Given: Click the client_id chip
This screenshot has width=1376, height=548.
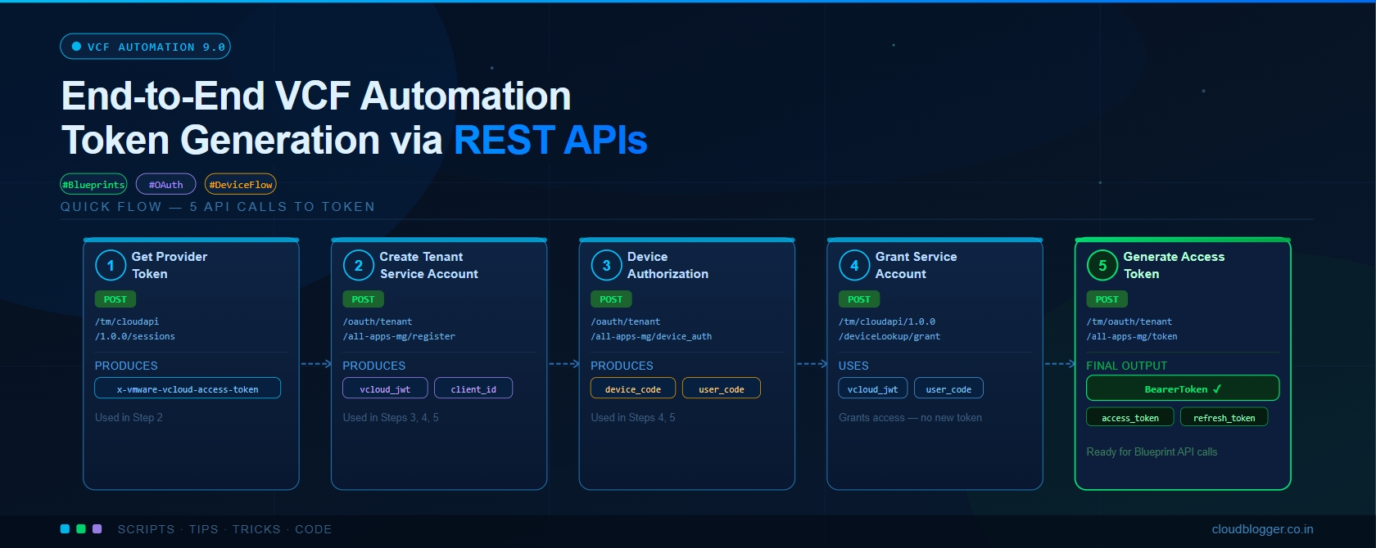Looking at the screenshot, I should [x=473, y=389].
